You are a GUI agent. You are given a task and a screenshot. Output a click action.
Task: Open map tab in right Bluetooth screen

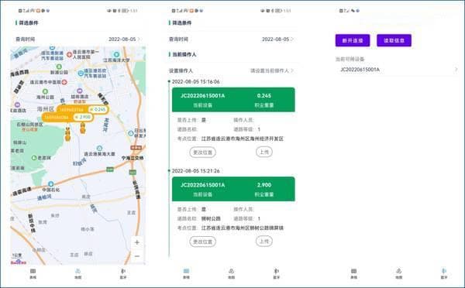(x=399, y=274)
